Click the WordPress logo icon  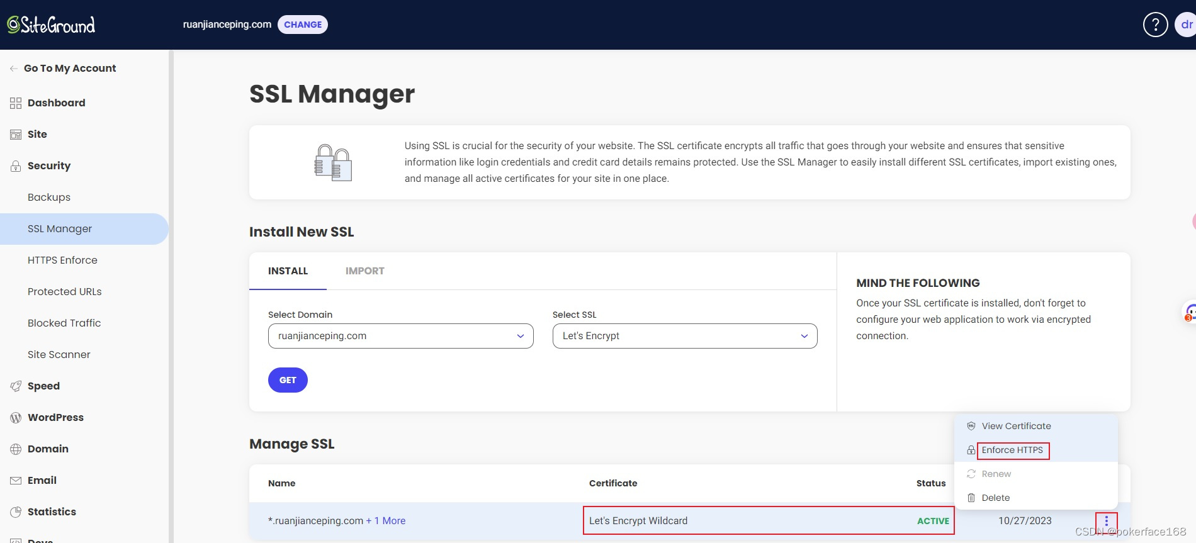16,418
